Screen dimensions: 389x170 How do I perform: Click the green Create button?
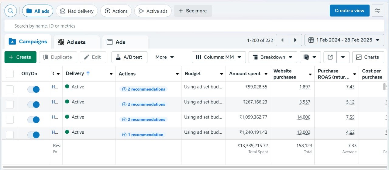[x=20, y=57]
